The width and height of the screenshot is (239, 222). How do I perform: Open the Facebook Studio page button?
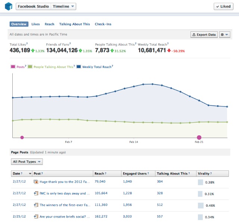33,6
